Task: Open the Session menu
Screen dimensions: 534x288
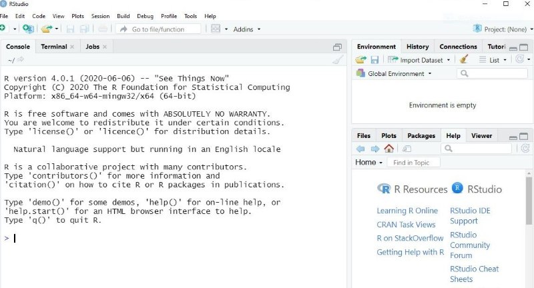Action: 101,16
